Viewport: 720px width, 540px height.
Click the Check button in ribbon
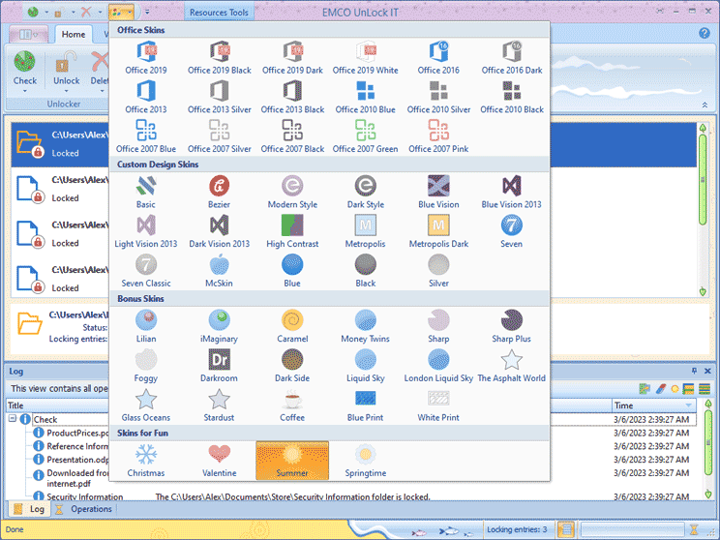(25, 68)
